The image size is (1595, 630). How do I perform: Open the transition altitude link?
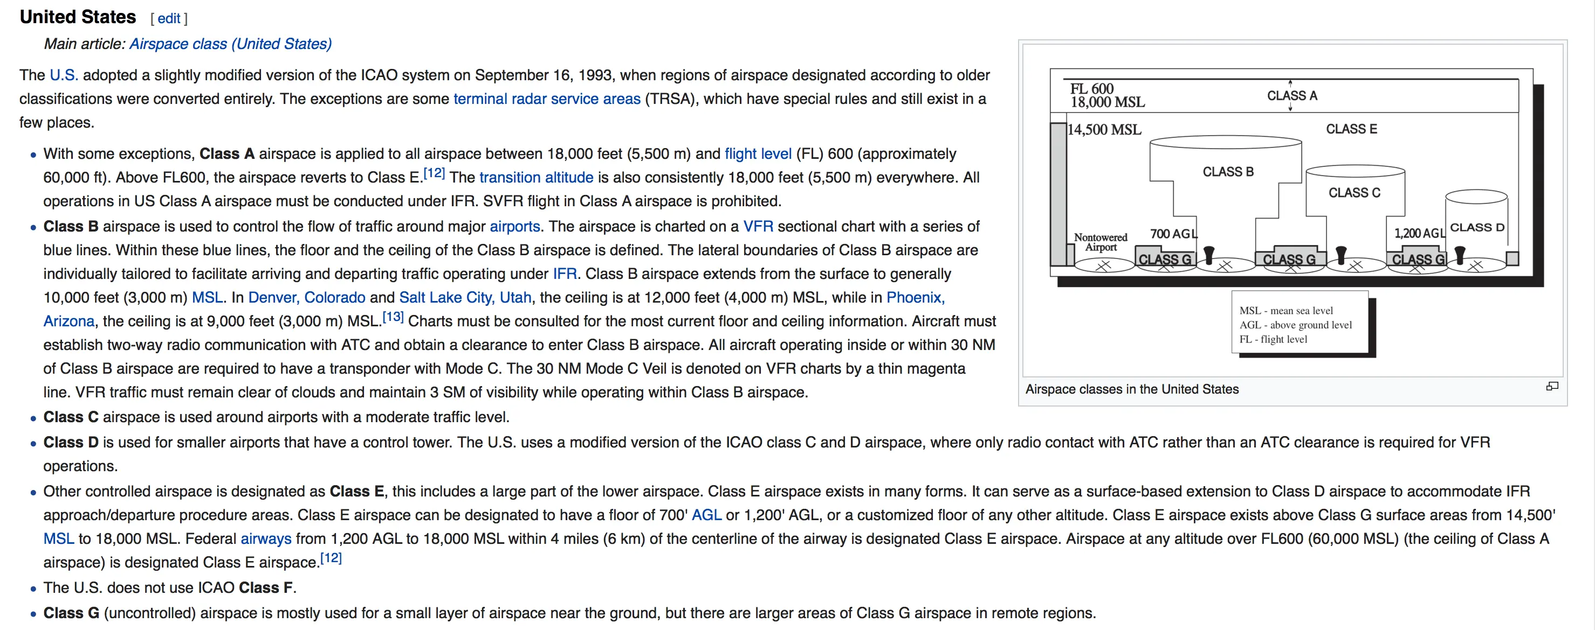pos(536,178)
